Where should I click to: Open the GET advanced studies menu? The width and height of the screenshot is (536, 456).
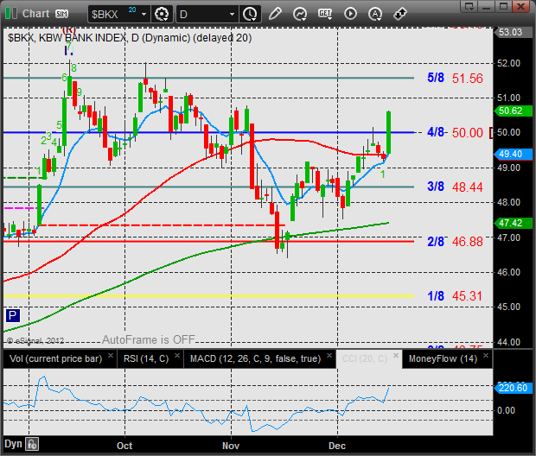point(325,14)
